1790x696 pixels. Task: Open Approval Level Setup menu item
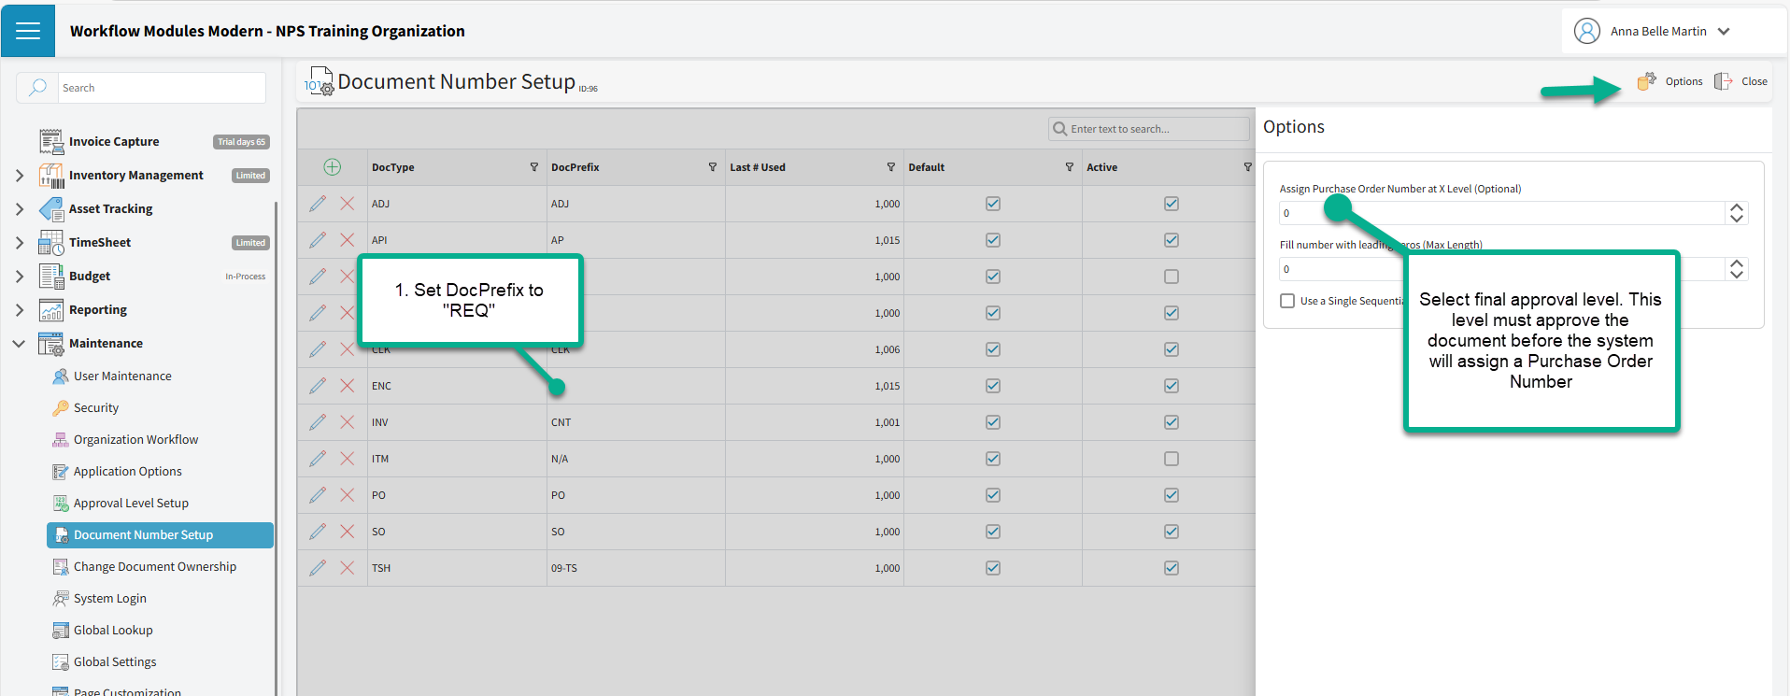131,504
